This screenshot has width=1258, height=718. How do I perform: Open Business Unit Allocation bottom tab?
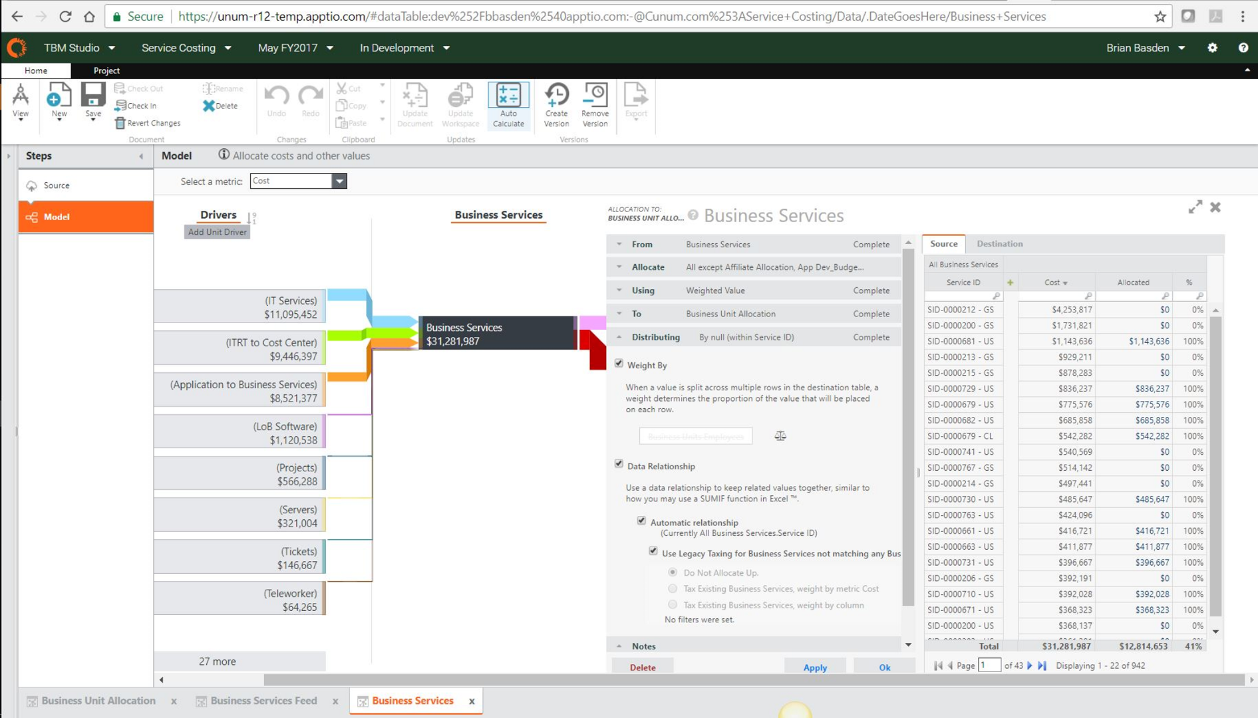point(98,701)
